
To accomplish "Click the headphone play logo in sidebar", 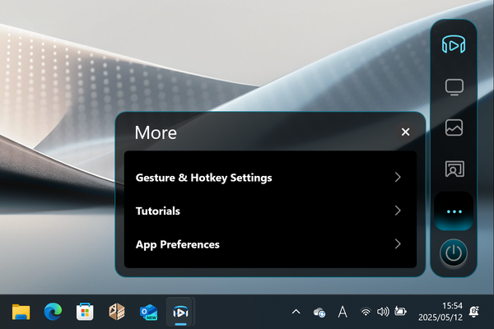I will pyautogui.click(x=454, y=44).
